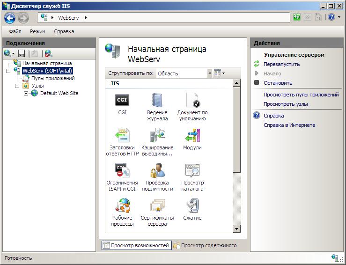
Task: Switch to Просмотр возможностей tab
Action: [137, 245]
